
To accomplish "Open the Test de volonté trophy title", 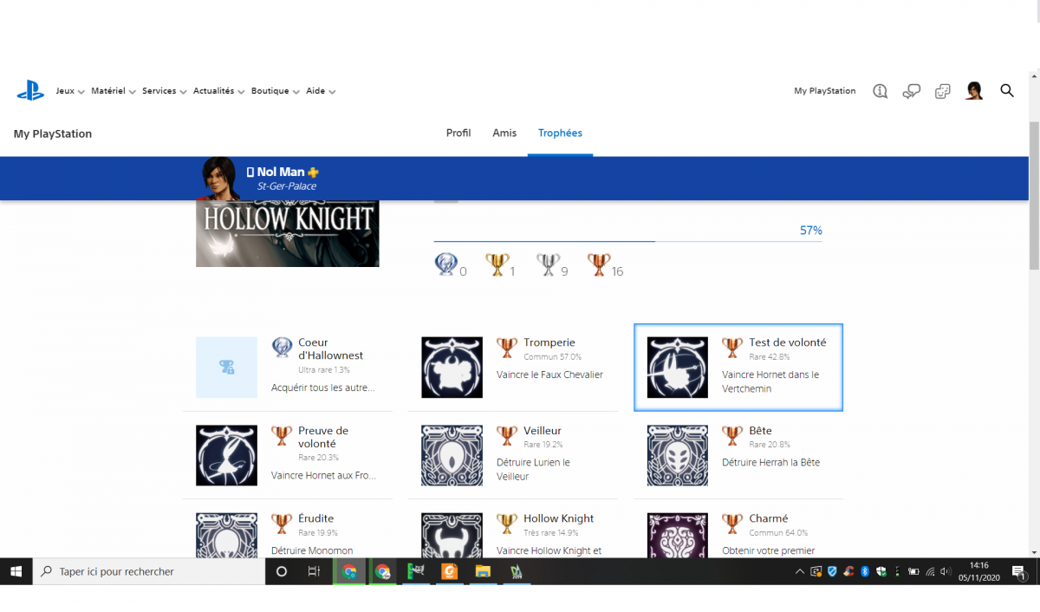I will coord(788,342).
